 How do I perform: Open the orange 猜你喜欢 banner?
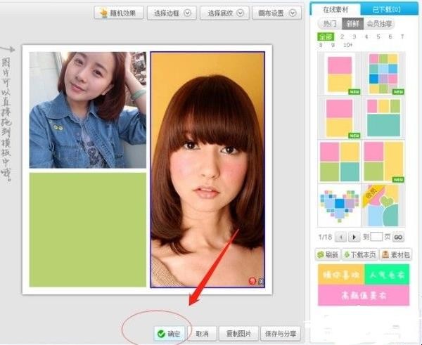click(341, 275)
